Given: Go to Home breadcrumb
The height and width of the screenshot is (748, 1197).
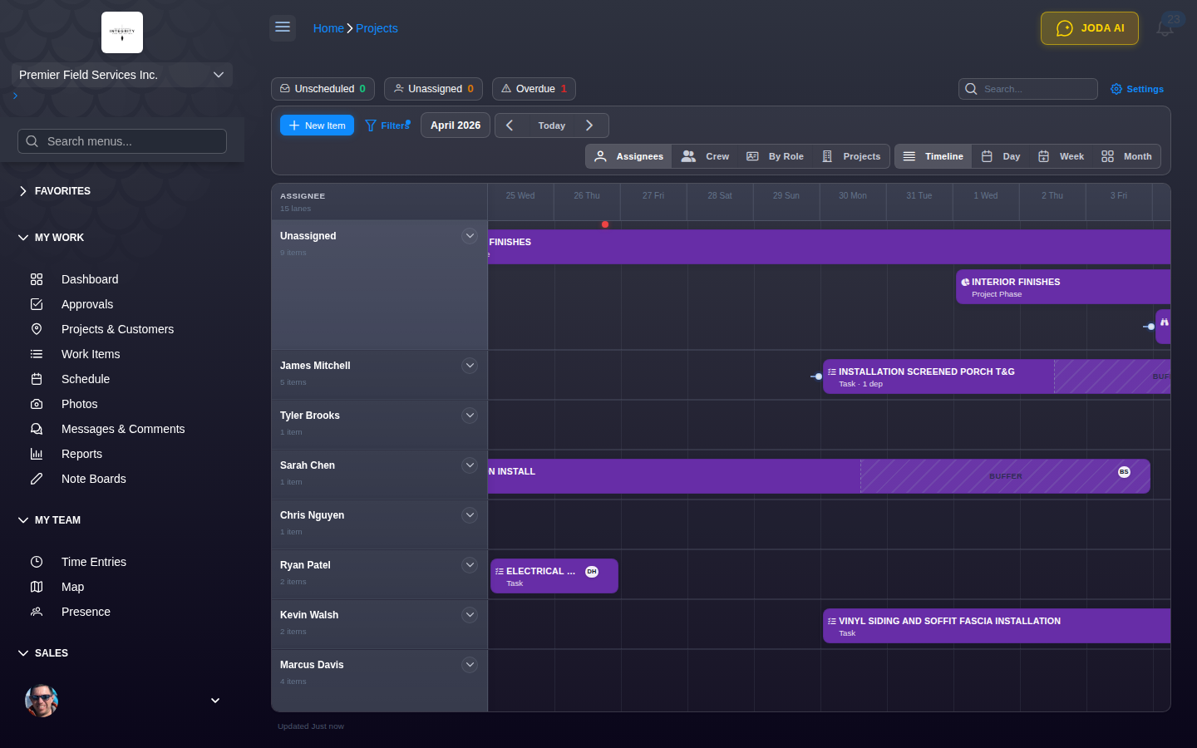Looking at the screenshot, I should [328, 28].
